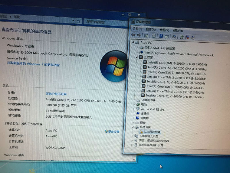The image size is (230, 173).
Task: Click the warning icon beside 以太网控制器
Action: (141, 132)
